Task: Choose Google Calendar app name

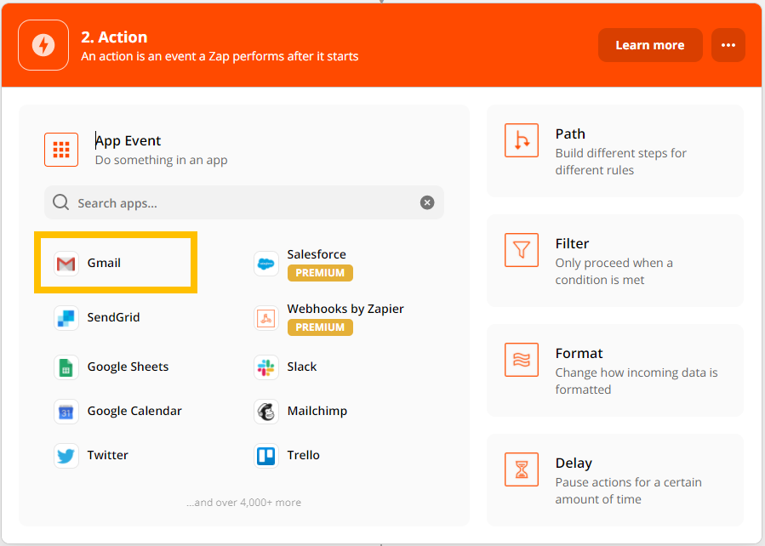Action: pos(134,411)
